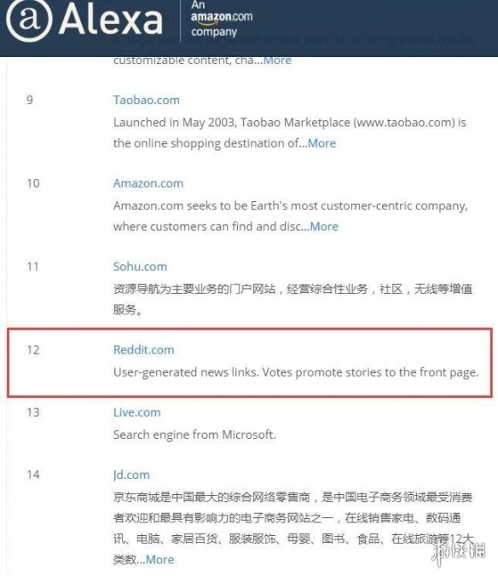Click the Sohu Chinese description text
Viewport: 498px width, 576px height.
pyautogui.click(x=292, y=299)
